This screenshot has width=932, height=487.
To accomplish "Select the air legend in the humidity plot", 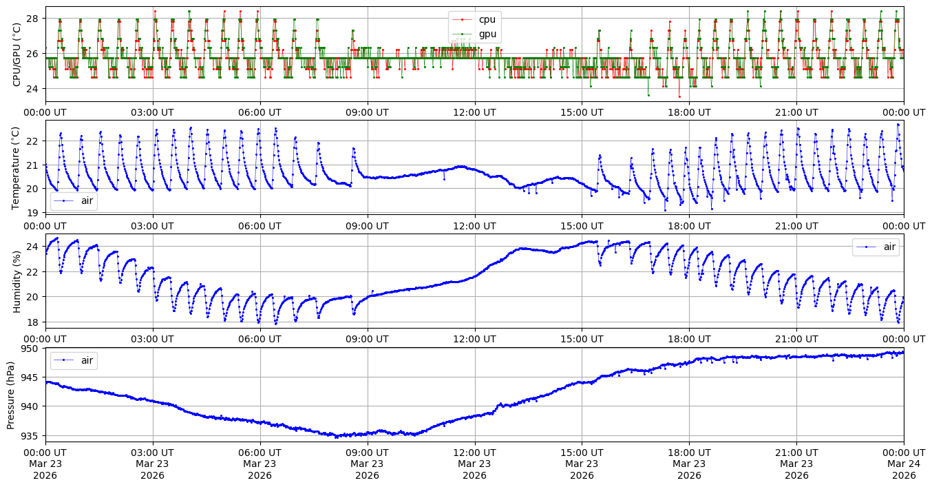I will point(889,247).
